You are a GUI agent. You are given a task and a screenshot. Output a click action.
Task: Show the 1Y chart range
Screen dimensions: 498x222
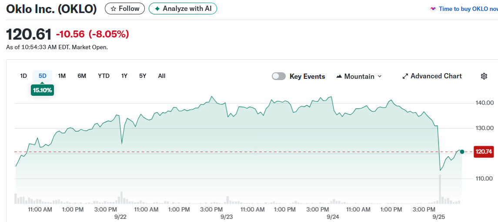click(124, 76)
